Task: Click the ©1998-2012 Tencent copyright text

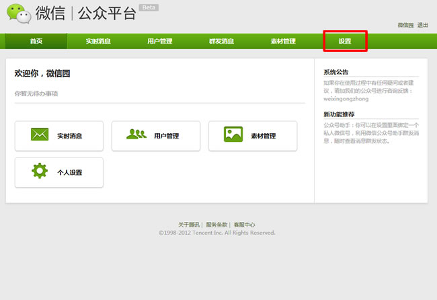Action: 217,233
